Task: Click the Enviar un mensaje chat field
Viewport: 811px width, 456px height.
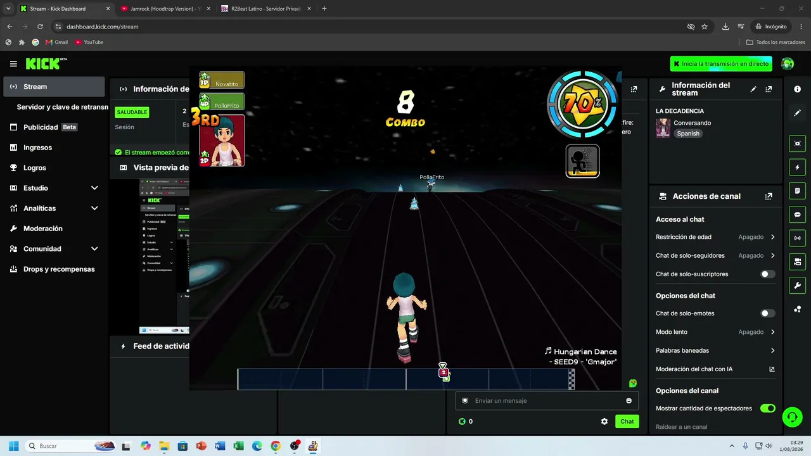Action: click(x=547, y=400)
